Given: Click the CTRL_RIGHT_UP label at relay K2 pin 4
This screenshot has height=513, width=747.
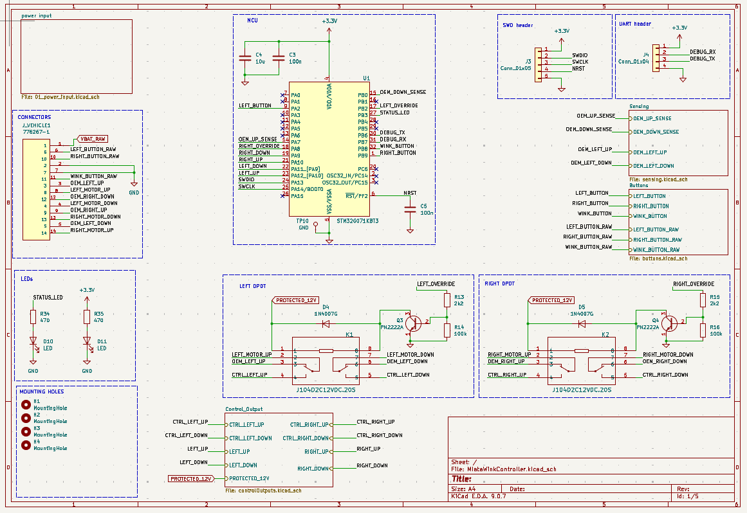Looking at the screenshot, I should 507,375.
